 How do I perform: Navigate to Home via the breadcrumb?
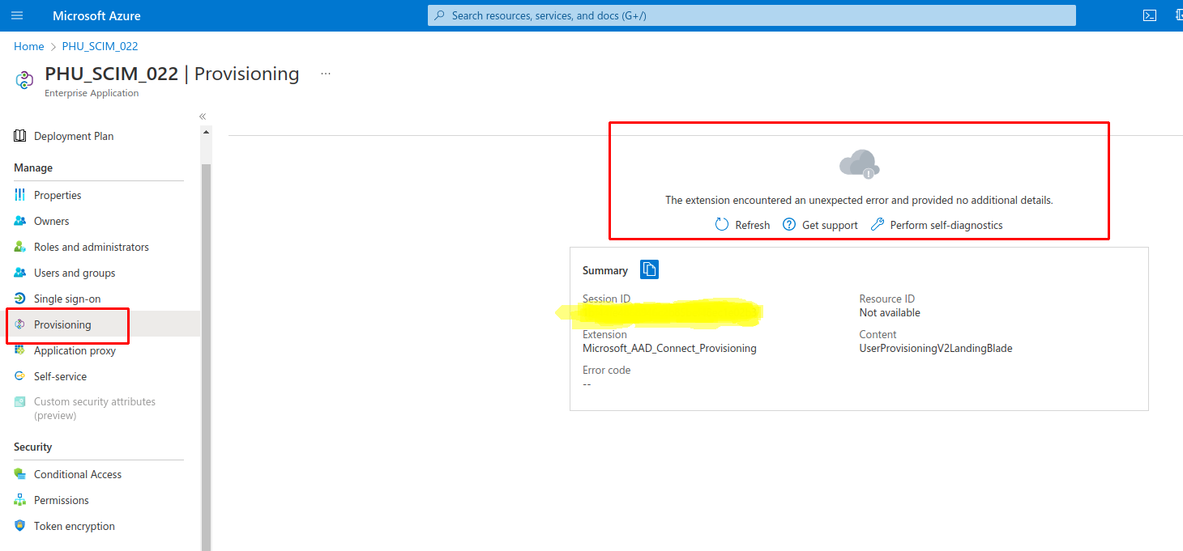[x=28, y=46]
